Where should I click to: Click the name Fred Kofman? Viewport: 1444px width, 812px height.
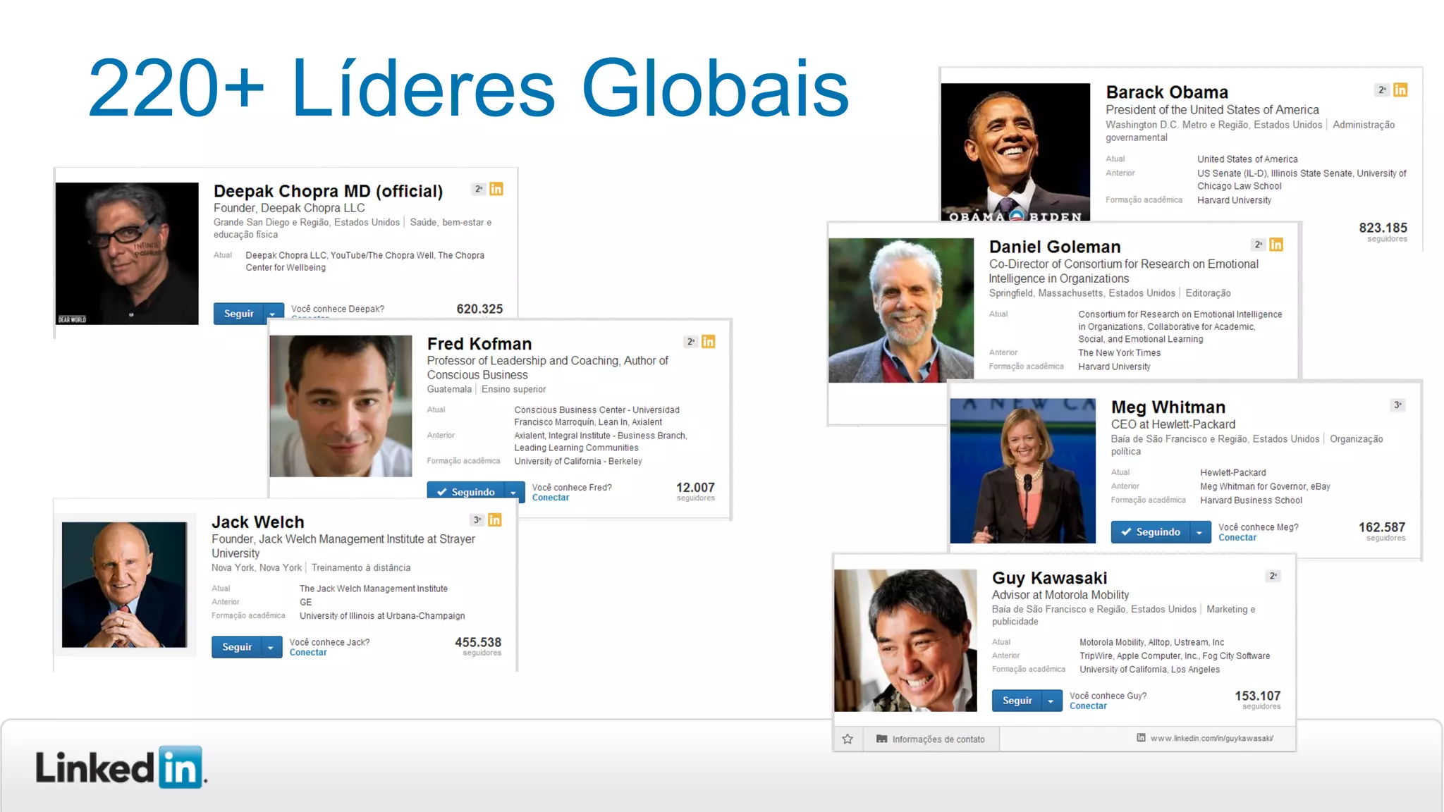[x=479, y=344]
